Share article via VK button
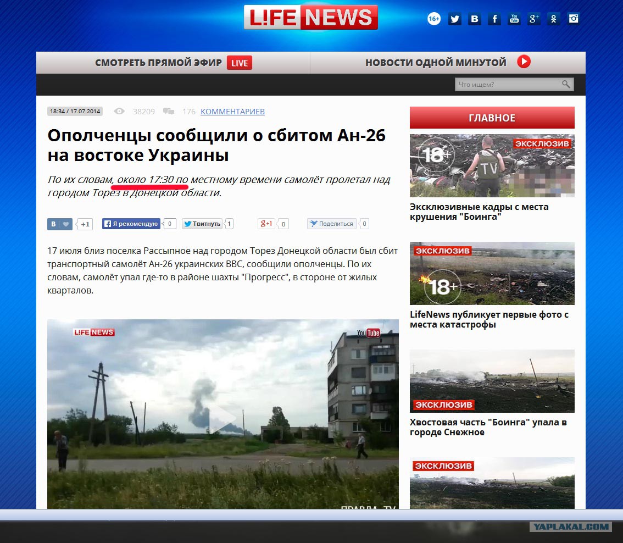The image size is (623, 543). [59, 224]
